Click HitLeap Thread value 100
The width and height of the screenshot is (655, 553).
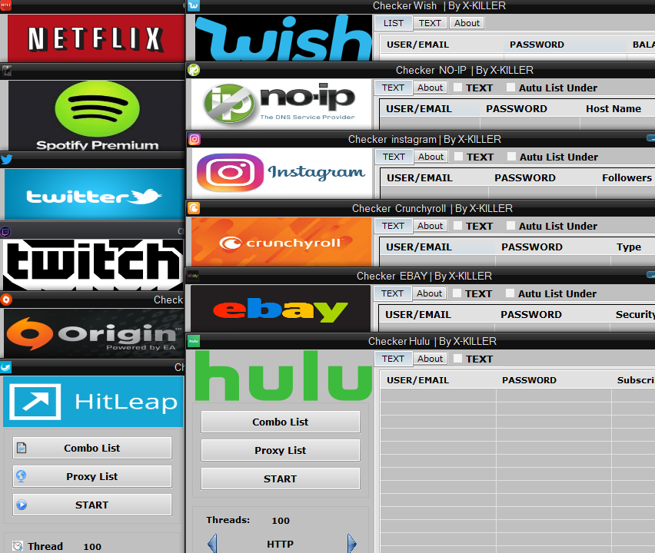coord(92,546)
